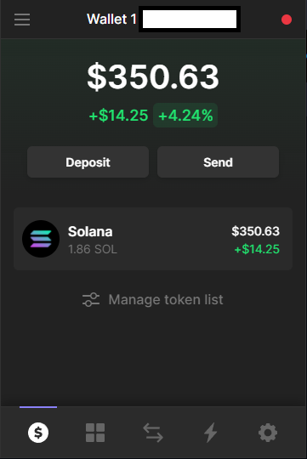Open the Solana token row
The image size is (307, 459).
click(x=153, y=239)
